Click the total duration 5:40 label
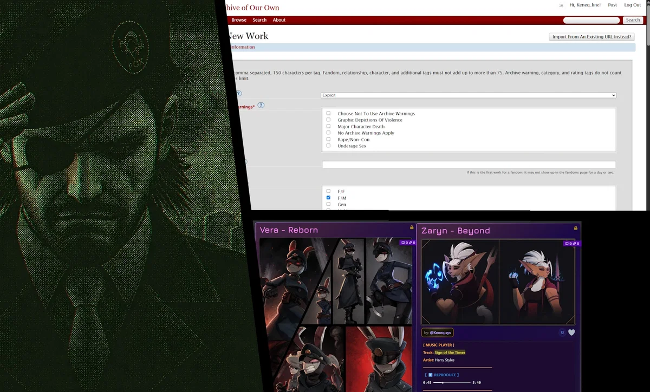Viewport: 650px width, 392px height. pos(477,383)
